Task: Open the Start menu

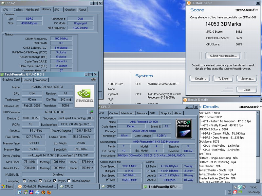Action: click(x=7, y=187)
